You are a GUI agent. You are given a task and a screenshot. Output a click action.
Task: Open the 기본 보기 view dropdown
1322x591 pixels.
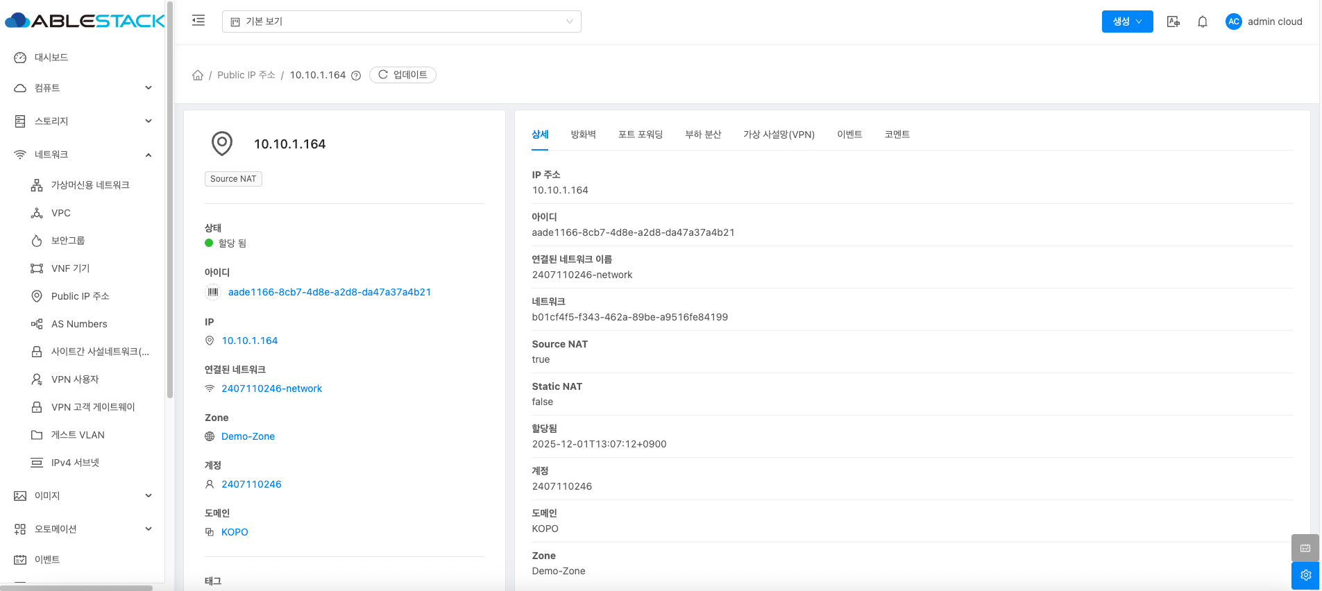401,22
